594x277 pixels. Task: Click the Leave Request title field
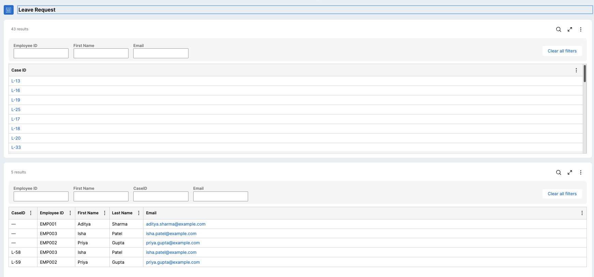(x=305, y=10)
